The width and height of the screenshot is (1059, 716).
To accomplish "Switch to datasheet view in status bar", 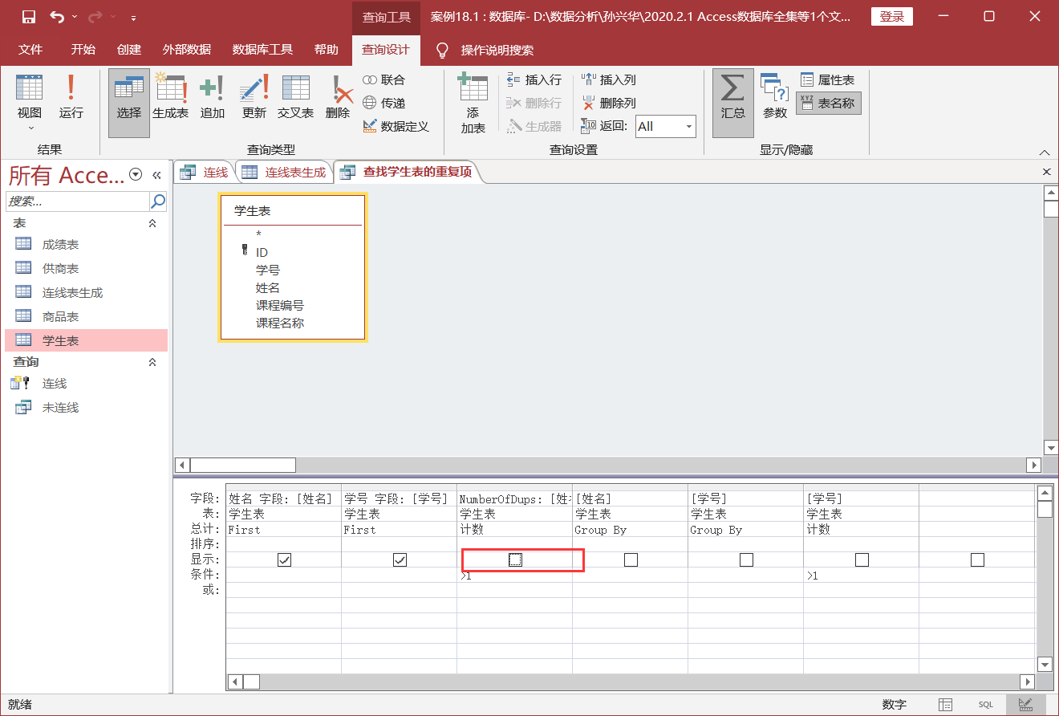I will pos(946,704).
